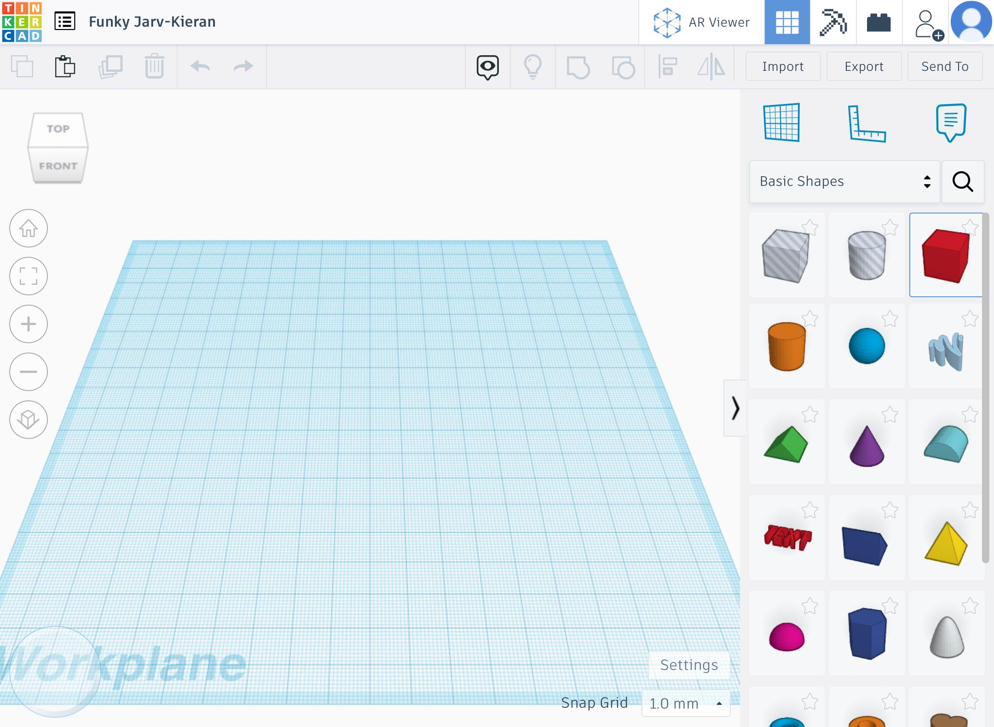Toggle Show all hidden notes eye icon
Image resolution: width=994 pixels, height=727 pixels.
point(487,67)
